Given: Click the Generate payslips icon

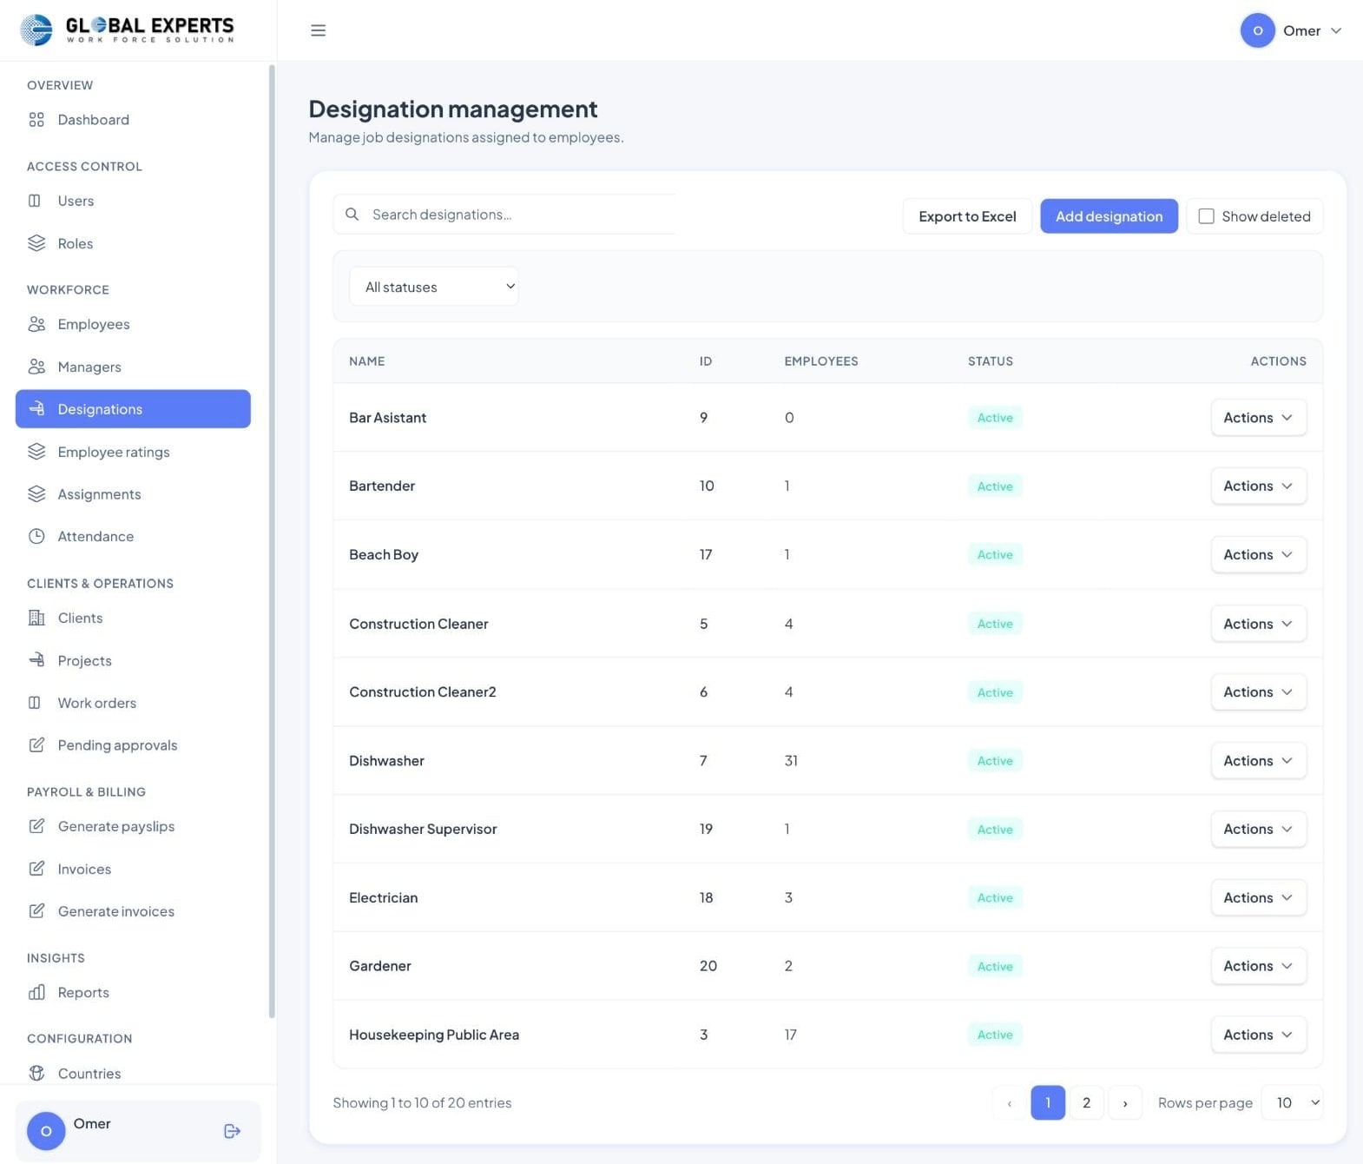Looking at the screenshot, I should (x=36, y=826).
